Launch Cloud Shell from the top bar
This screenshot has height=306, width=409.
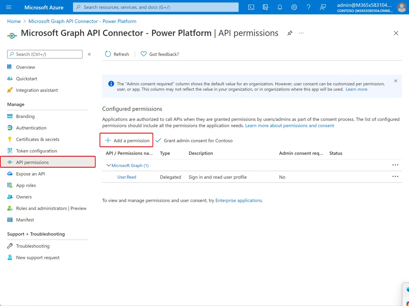251,7
